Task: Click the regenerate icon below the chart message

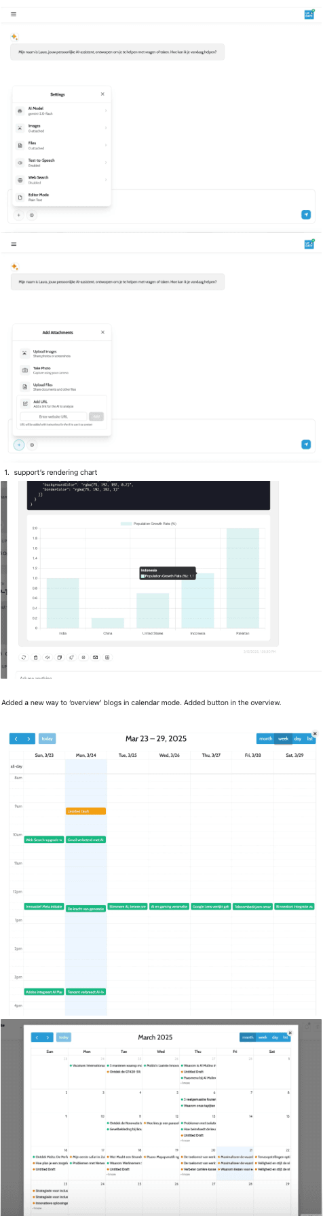Action: click(x=23, y=657)
